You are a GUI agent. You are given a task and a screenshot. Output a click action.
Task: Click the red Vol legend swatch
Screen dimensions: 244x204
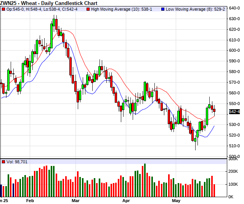click(x=3, y=162)
